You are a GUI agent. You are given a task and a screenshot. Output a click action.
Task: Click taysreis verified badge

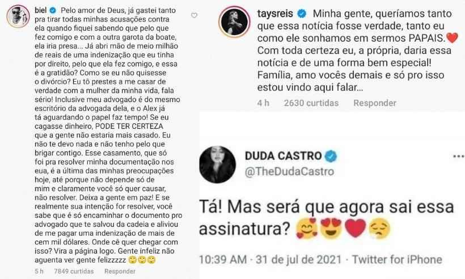point(302,14)
